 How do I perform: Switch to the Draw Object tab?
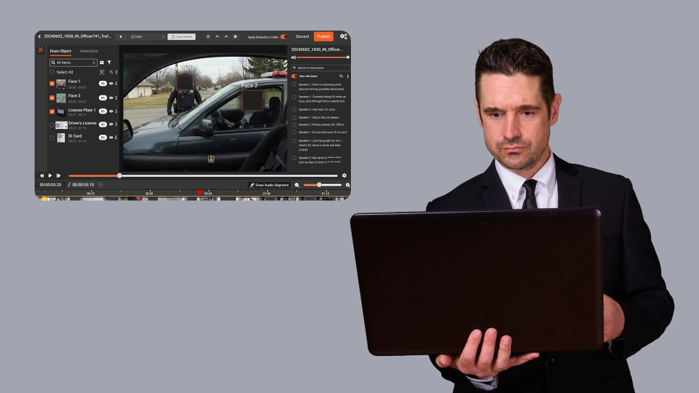pos(60,51)
